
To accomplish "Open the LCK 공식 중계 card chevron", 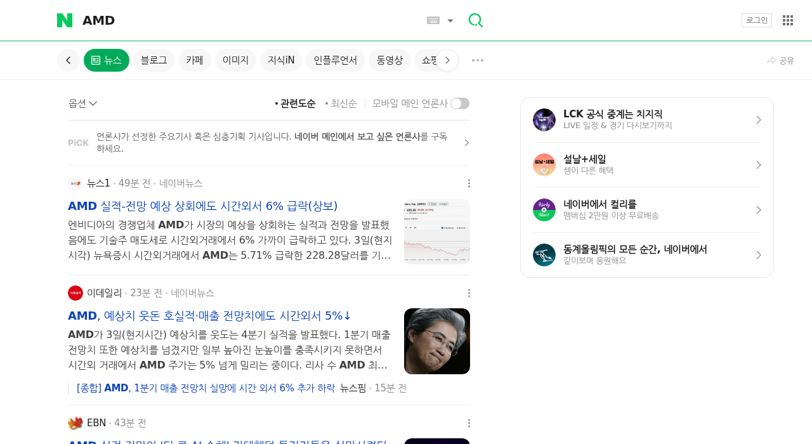I will pyautogui.click(x=759, y=119).
